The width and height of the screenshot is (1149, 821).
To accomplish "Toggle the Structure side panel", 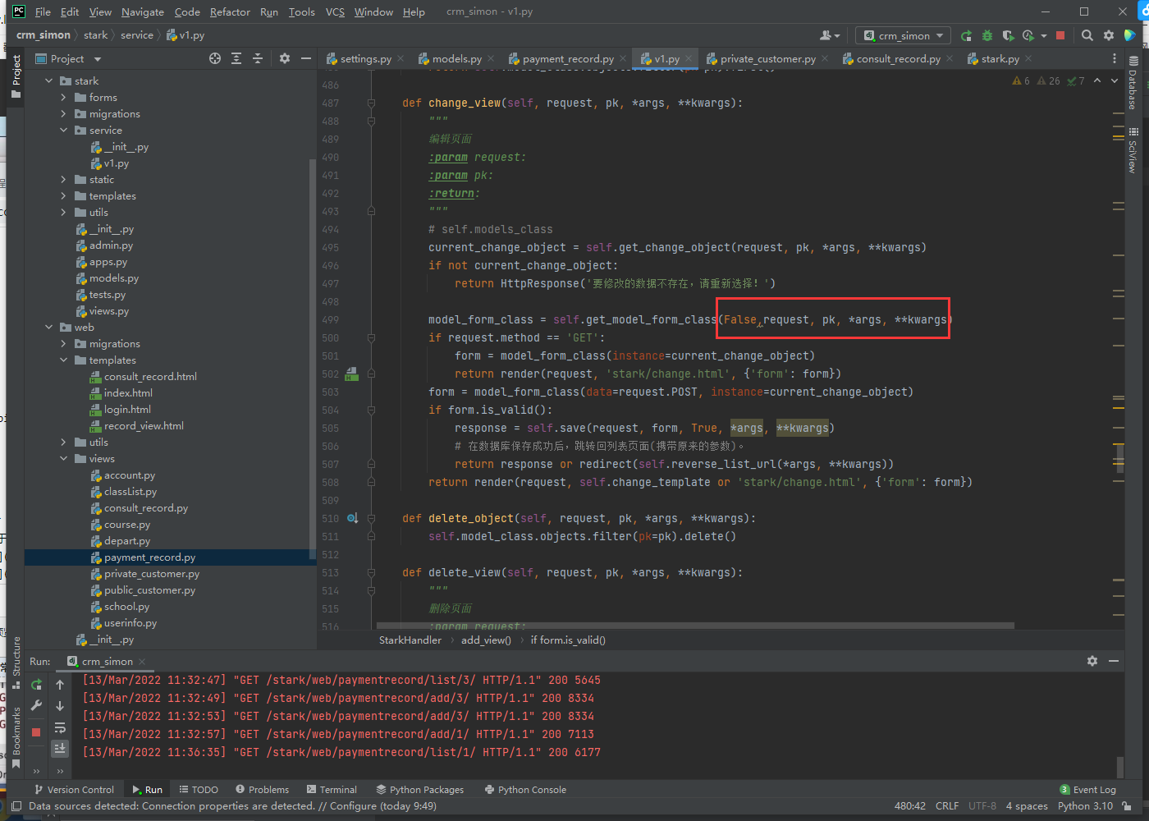I will 16,663.
